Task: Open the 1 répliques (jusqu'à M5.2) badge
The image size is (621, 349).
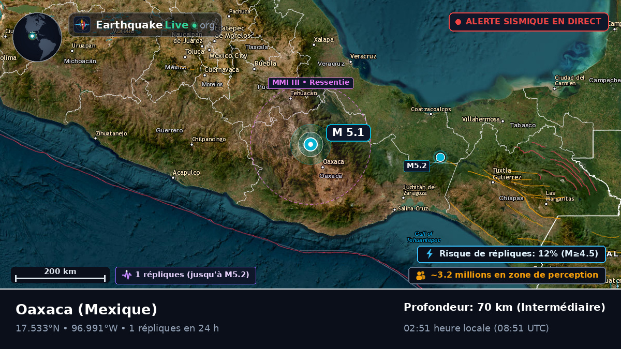Action: [186, 275]
